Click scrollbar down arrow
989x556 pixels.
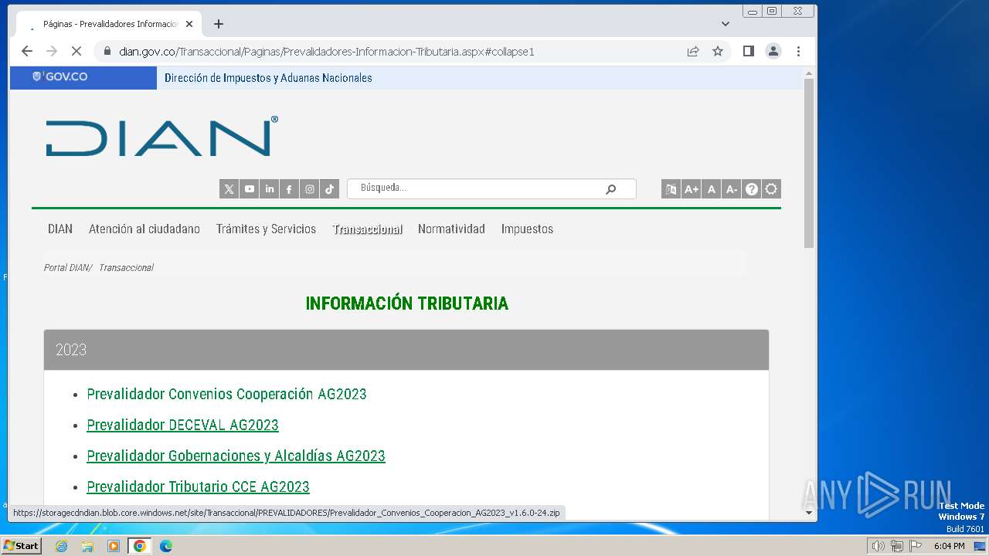click(809, 512)
